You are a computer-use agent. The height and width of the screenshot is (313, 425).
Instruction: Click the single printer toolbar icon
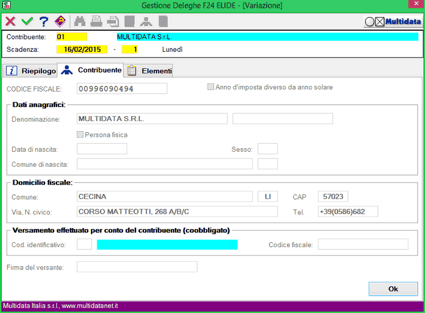[x=96, y=21]
